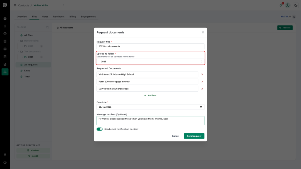Download the Windows desktop app
The width and height of the screenshot is (301, 169).
coord(33,151)
